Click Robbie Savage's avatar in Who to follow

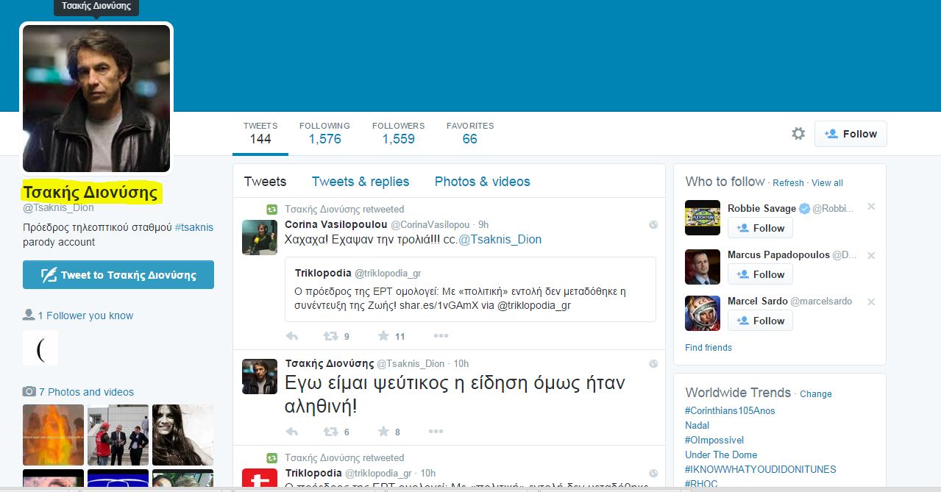pos(703,218)
